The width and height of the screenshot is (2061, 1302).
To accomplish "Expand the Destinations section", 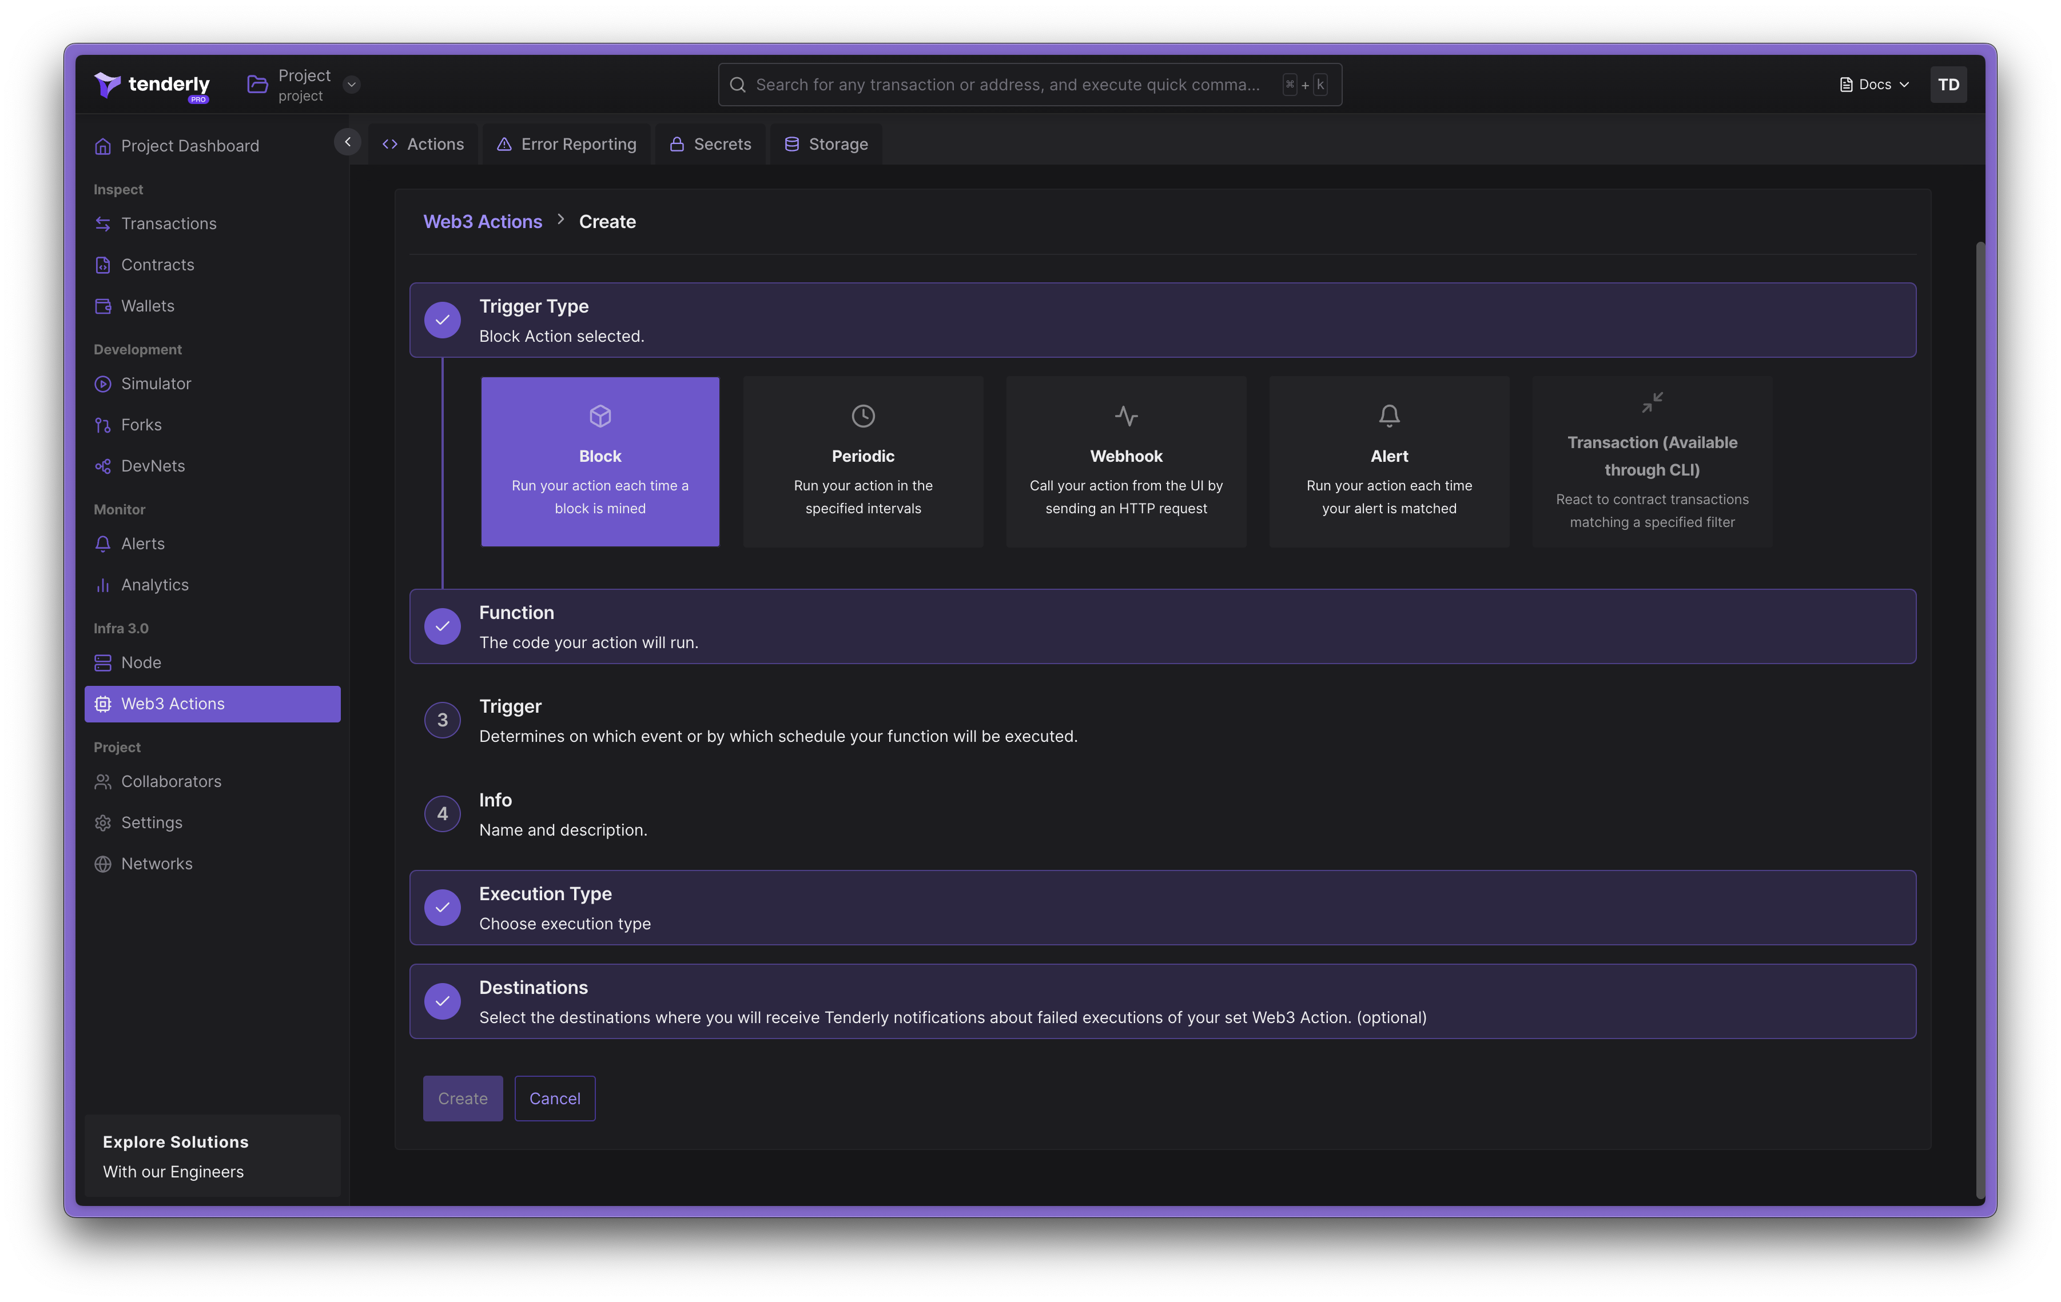I will (1162, 1001).
